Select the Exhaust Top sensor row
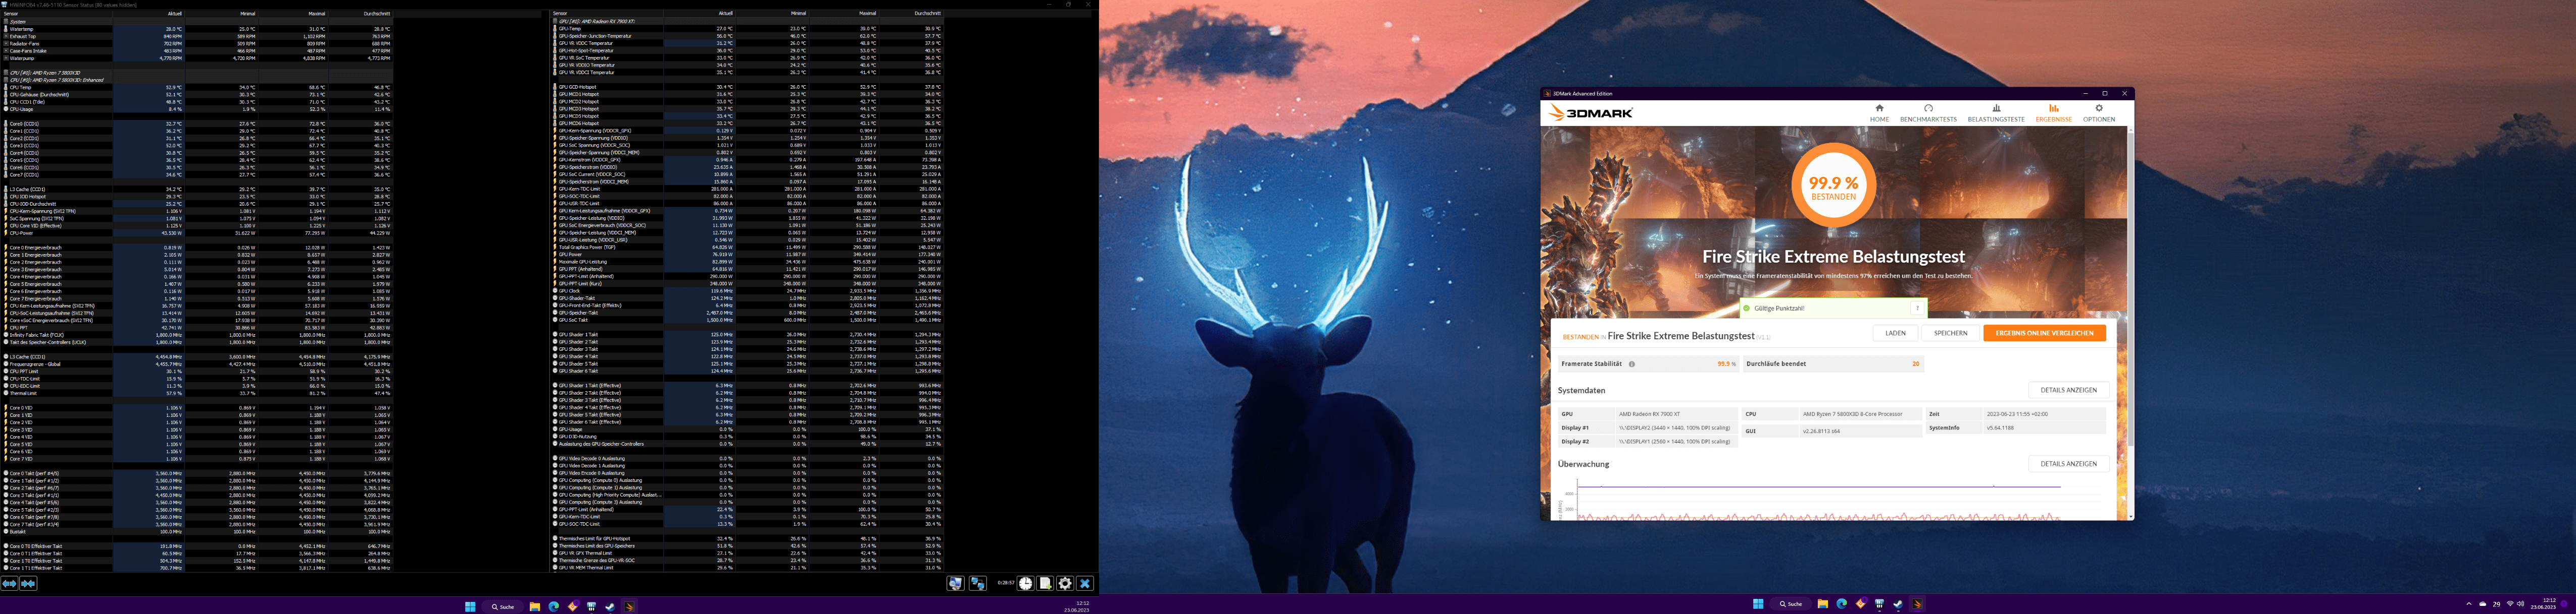This screenshot has height=614, width=2576. click(196, 37)
